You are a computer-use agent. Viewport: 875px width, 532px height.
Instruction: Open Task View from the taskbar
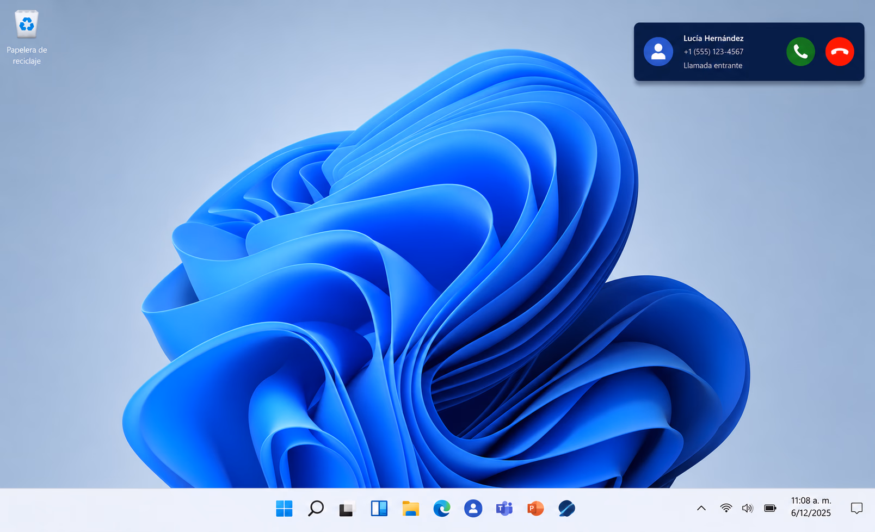tap(347, 509)
